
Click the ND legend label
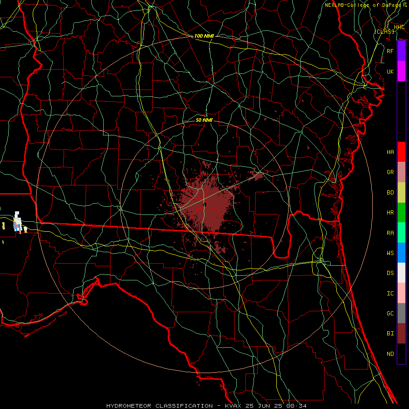point(390,354)
